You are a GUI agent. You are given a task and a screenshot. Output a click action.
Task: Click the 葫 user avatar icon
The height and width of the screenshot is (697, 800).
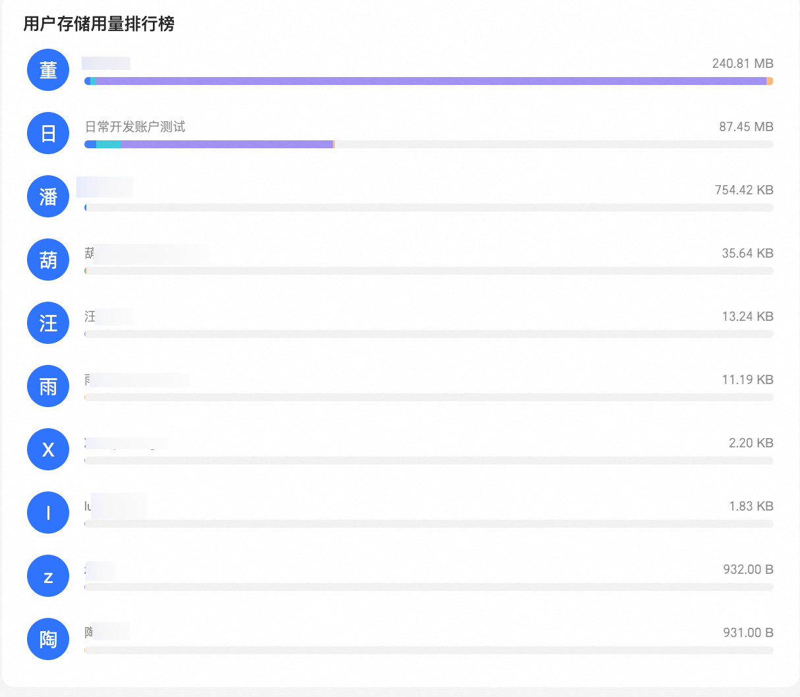pyautogui.click(x=48, y=260)
